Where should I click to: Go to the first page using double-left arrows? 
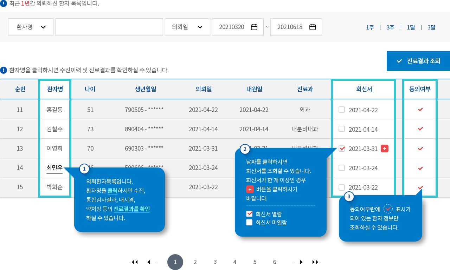(135, 262)
